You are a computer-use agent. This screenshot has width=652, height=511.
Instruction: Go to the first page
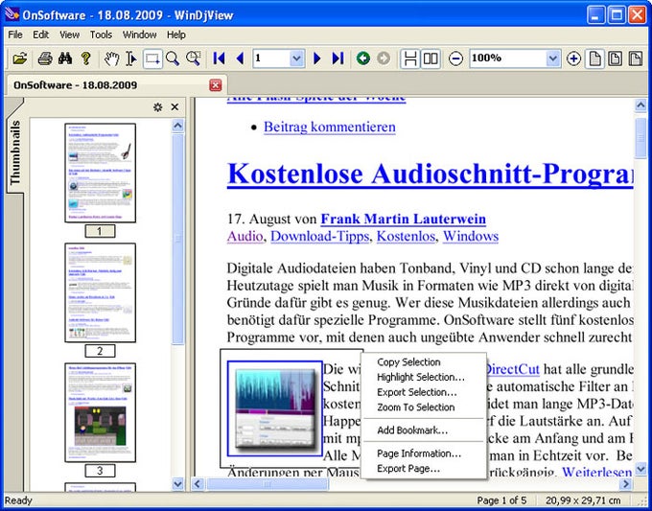coord(219,58)
